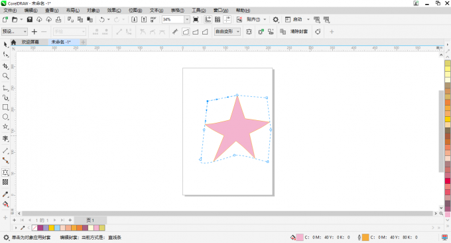Screen dimensions: 451x243
Task: Toggle show guidelines button
Action: pos(227,19)
